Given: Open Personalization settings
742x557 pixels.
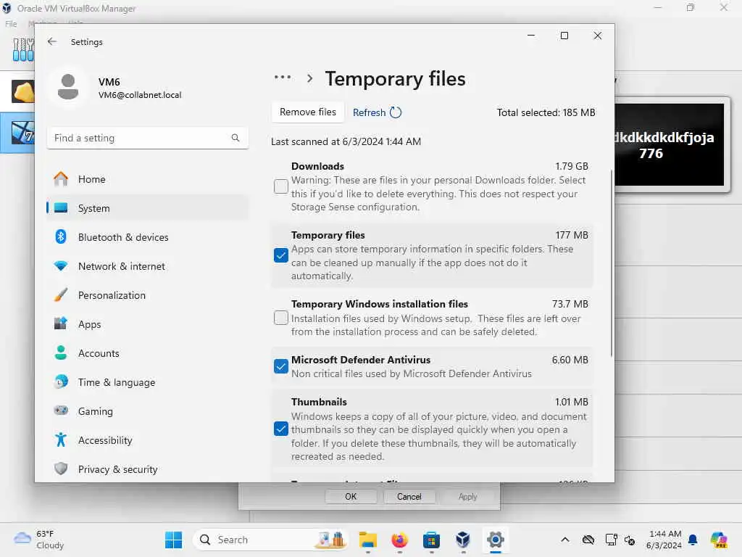Looking at the screenshot, I should click(x=148, y=295).
